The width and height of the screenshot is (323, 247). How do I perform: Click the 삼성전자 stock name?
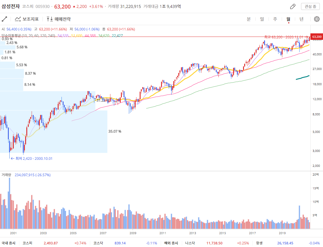tap(11, 6)
